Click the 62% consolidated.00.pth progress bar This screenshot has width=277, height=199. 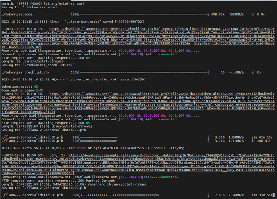pos(144,195)
